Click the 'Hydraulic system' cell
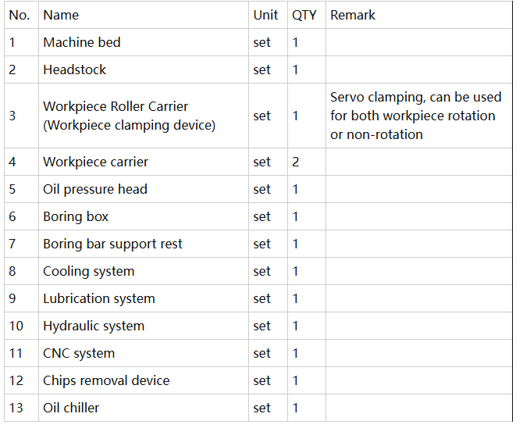This screenshot has height=428, width=523. [x=144, y=326]
